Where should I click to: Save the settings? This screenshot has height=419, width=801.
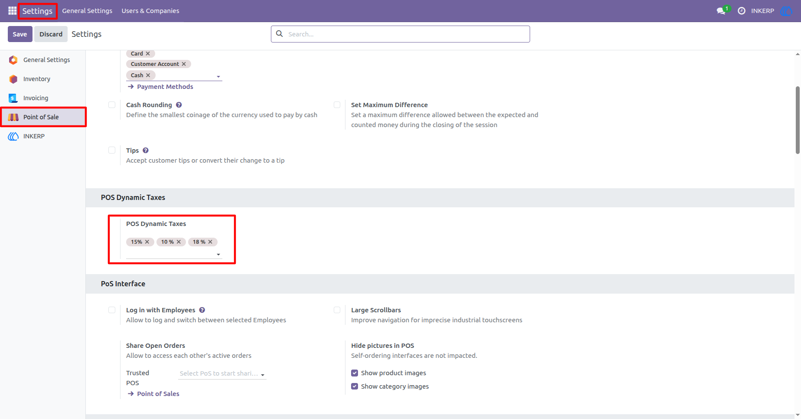pyautogui.click(x=20, y=34)
